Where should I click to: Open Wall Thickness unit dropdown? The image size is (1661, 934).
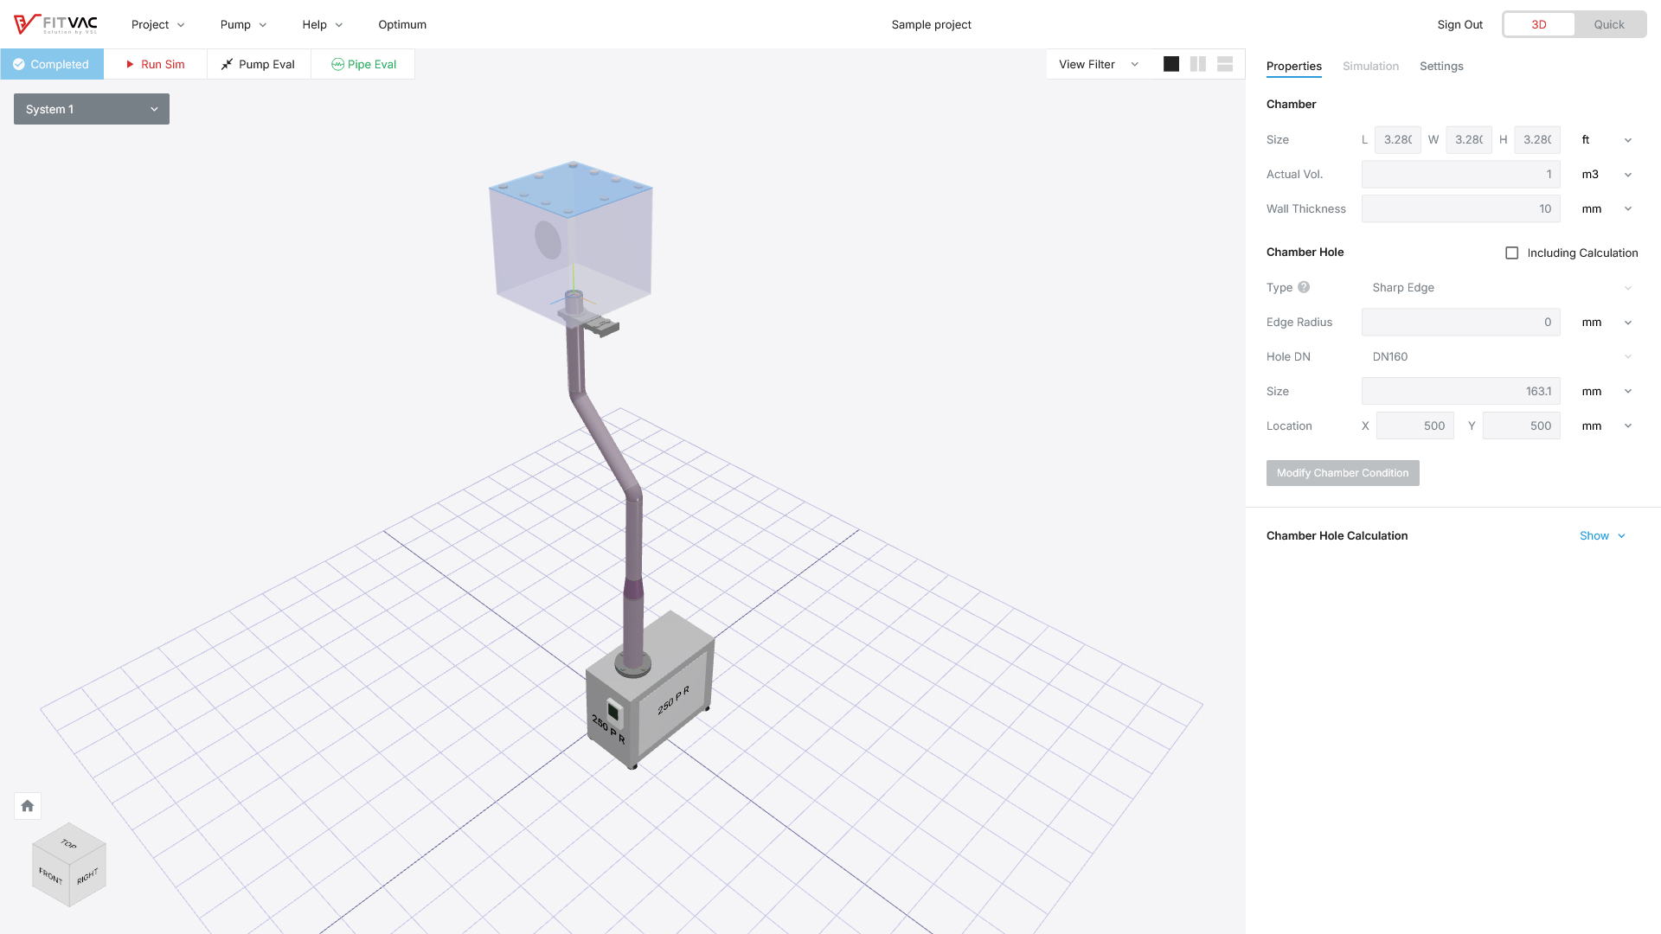pos(1606,208)
